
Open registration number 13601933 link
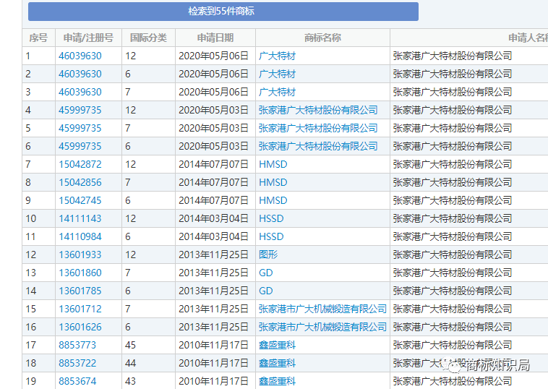pyautogui.click(x=80, y=255)
